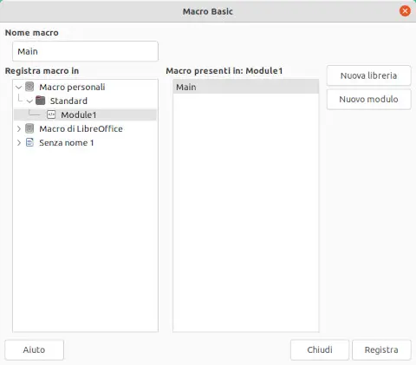Open help with the Aiuto button
The width and height of the screenshot is (416, 365).
(34, 349)
